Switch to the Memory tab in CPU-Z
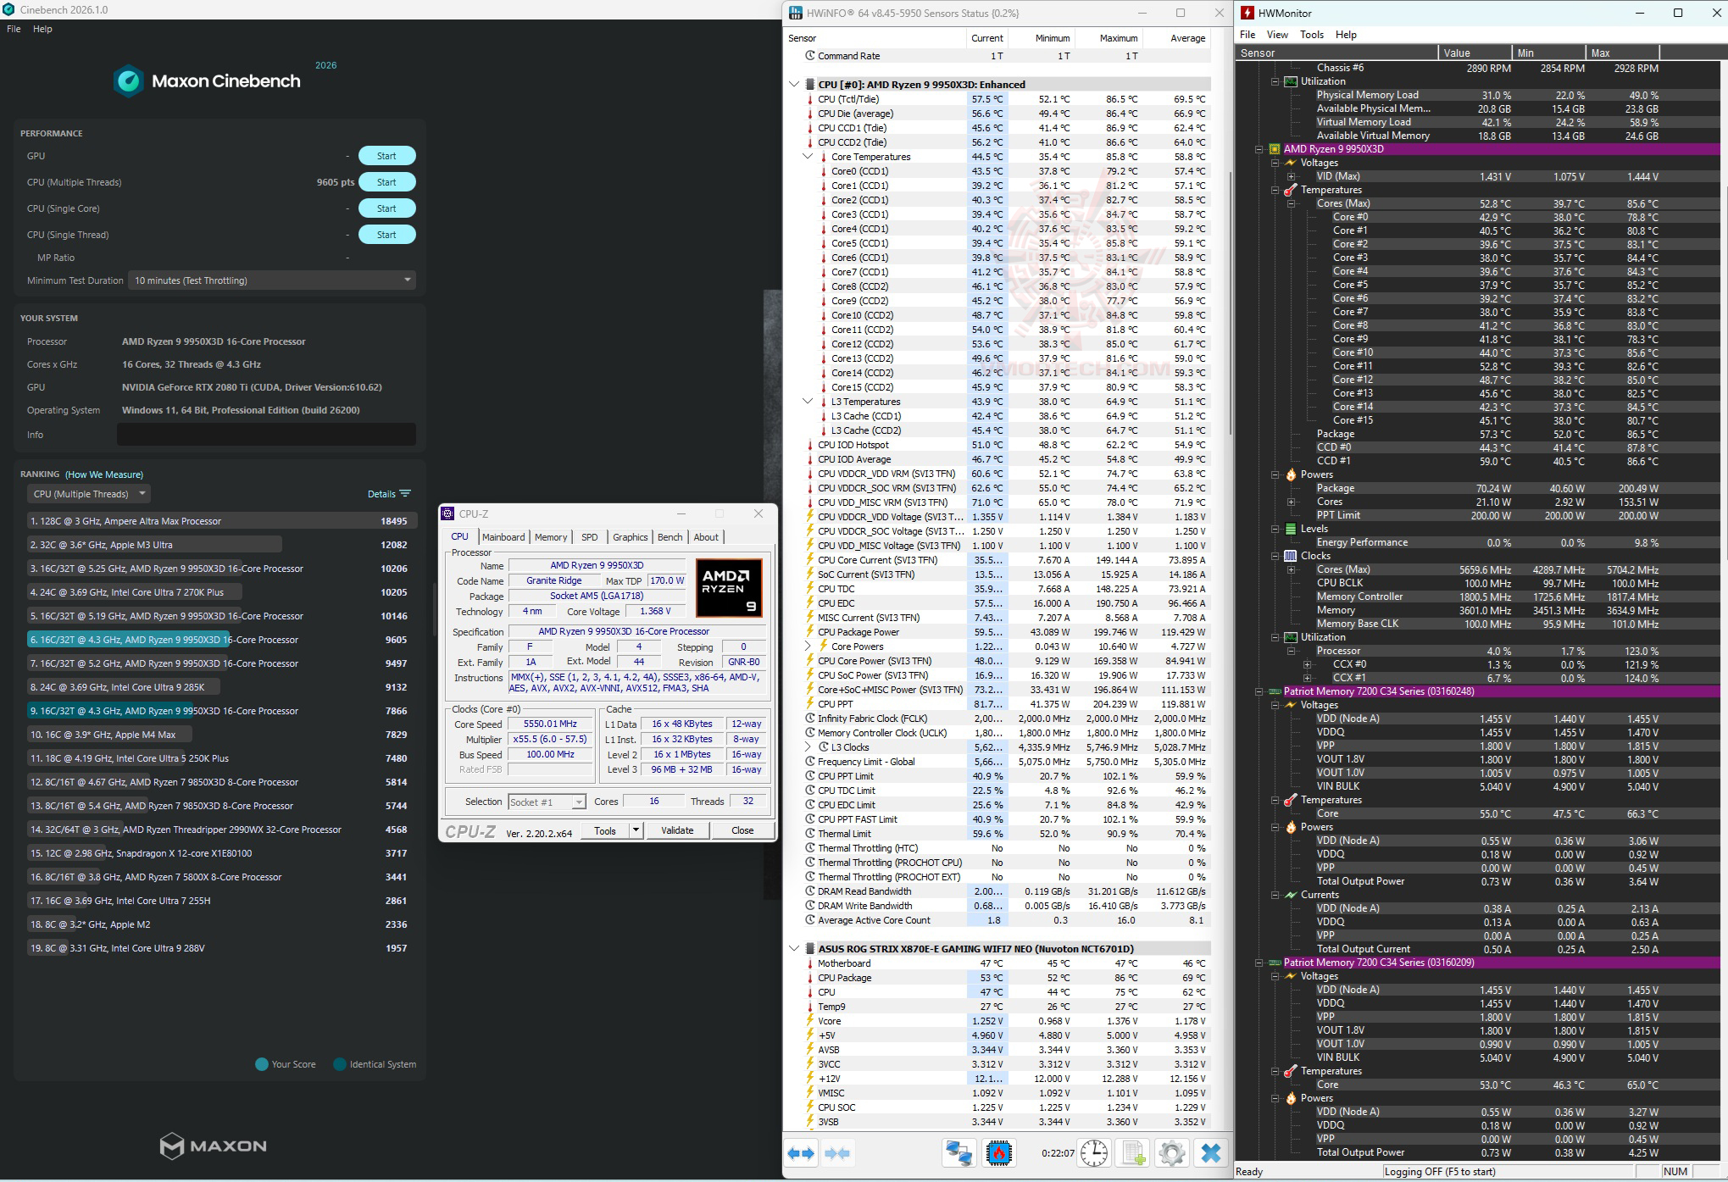The width and height of the screenshot is (1728, 1182). (551, 537)
